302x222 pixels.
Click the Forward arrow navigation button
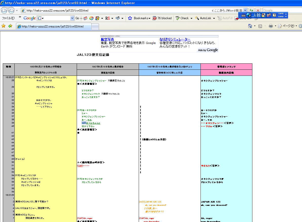point(11,10)
